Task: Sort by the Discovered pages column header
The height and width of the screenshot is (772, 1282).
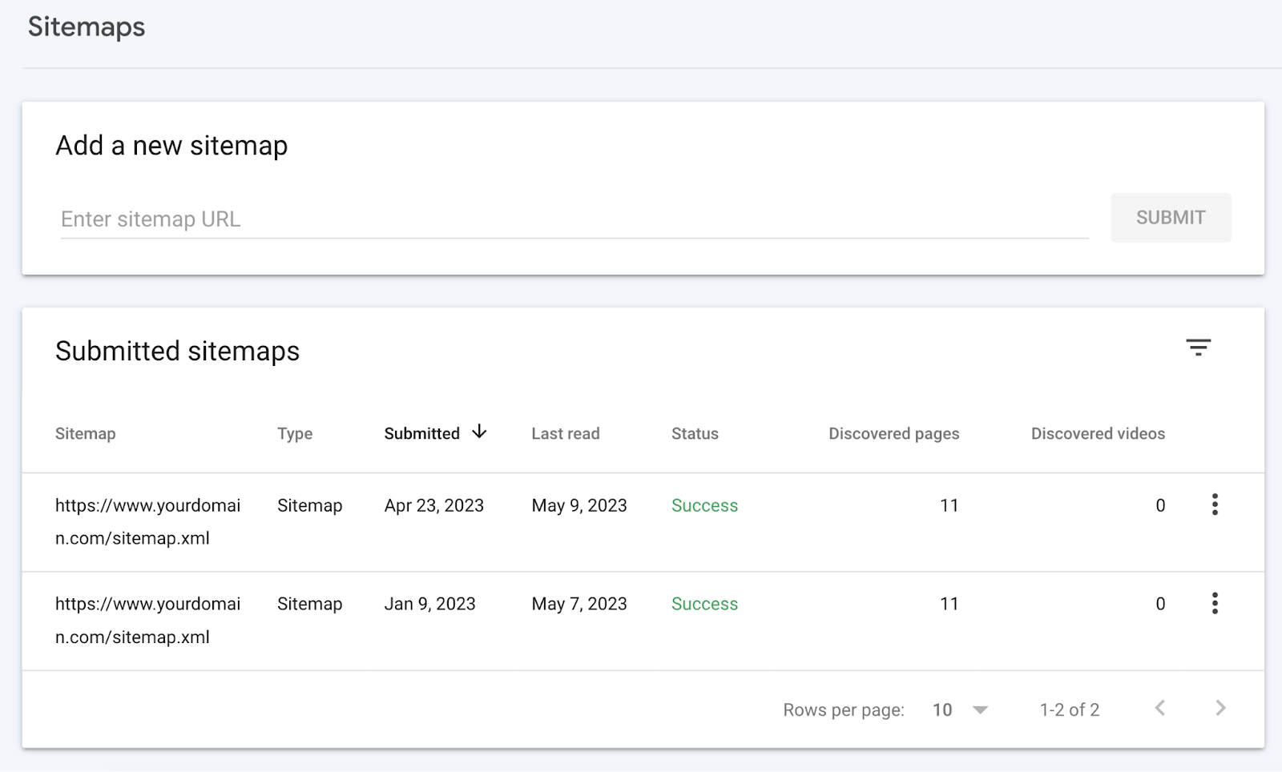Action: tap(893, 433)
